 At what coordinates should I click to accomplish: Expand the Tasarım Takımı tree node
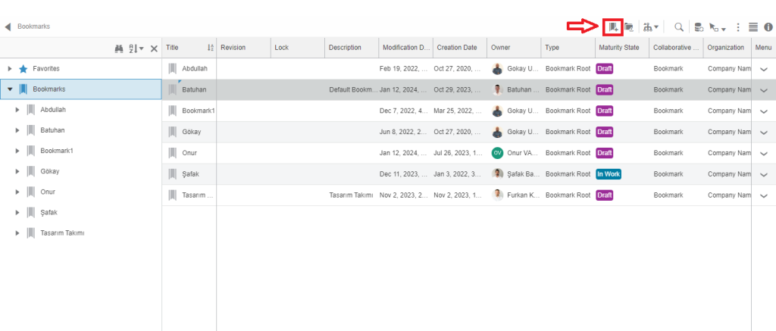[17, 233]
